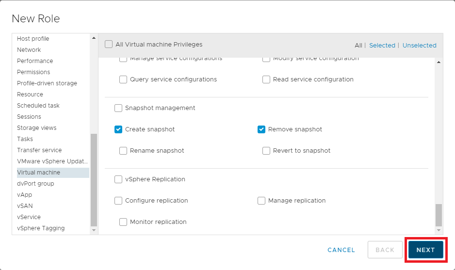Tick the Query service configurations checkbox
455x270 pixels.
click(x=123, y=79)
